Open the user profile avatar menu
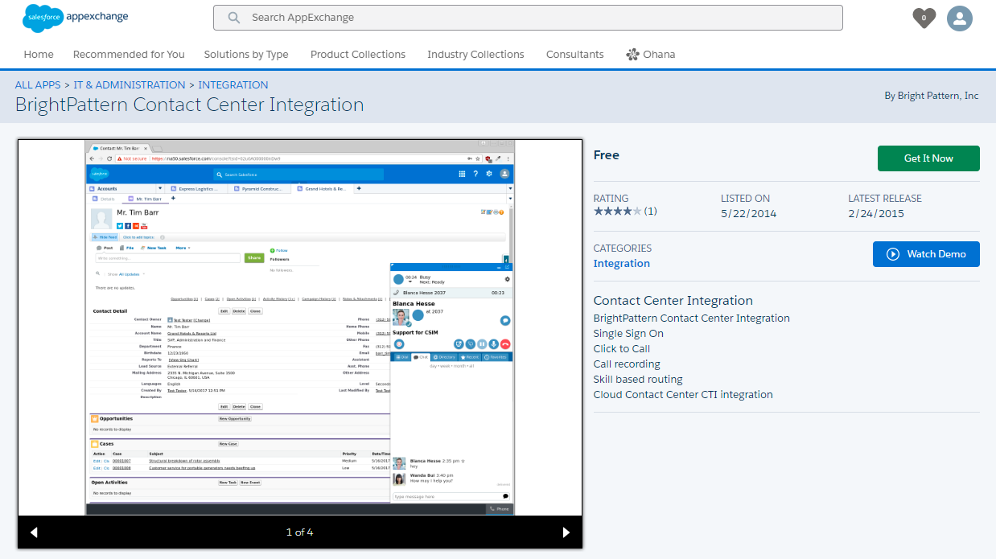This screenshot has width=996, height=559. 959,18
